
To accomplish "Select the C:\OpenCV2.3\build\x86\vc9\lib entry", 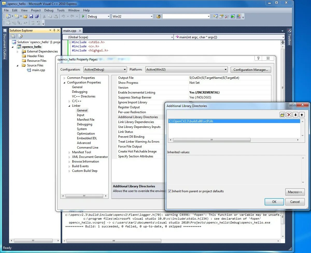I will click(x=234, y=121).
